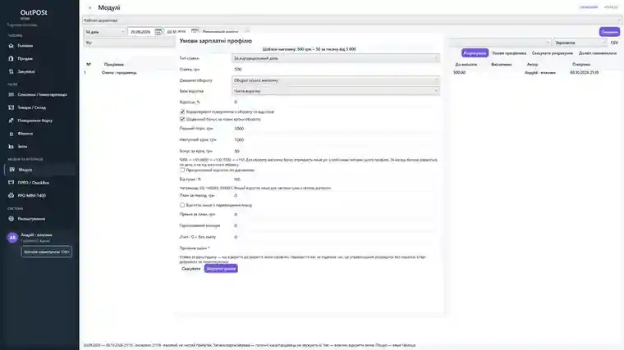
Task: Click the limit field near dialog bottom
Action: (x=336, y=237)
